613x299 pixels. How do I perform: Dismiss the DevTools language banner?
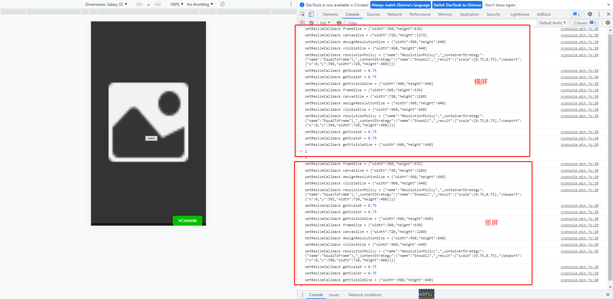coord(608,5)
